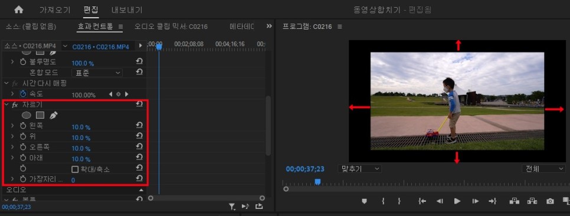Toggle the 오른쪽 animation stopwatch
Image resolution: width=570 pixels, height=216 pixels.
pyautogui.click(x=23, y=147)
